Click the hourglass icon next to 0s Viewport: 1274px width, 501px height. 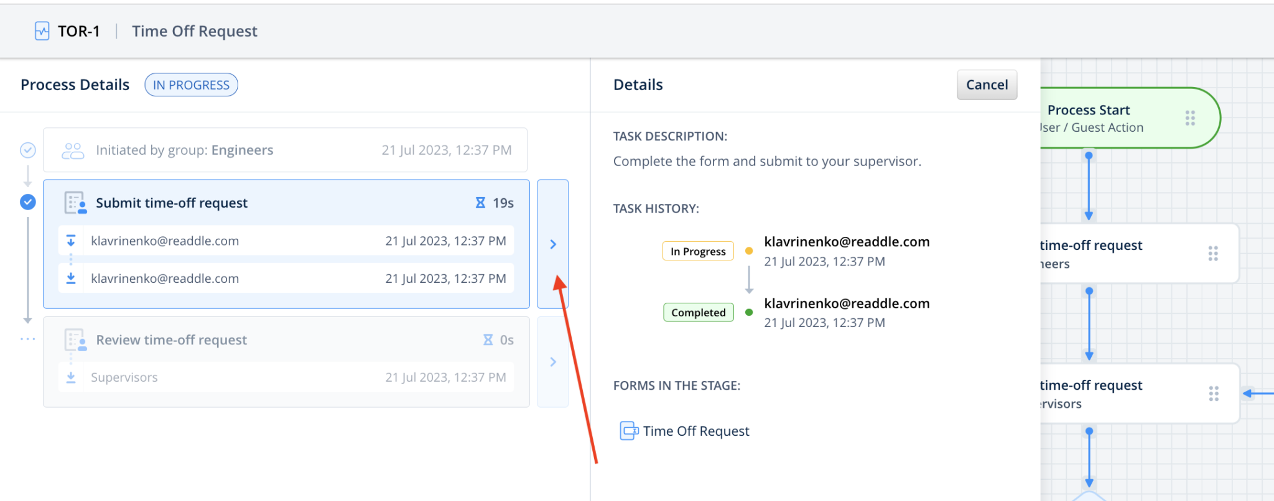click(x=488, y=340)
